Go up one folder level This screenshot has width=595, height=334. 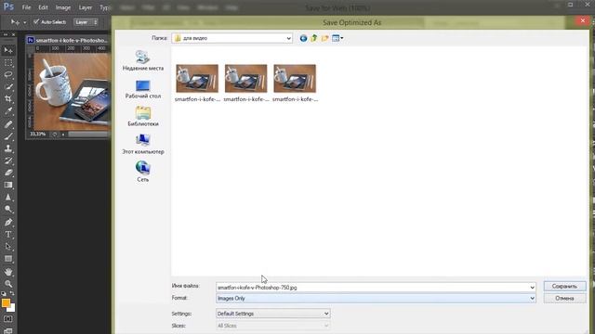314,38
